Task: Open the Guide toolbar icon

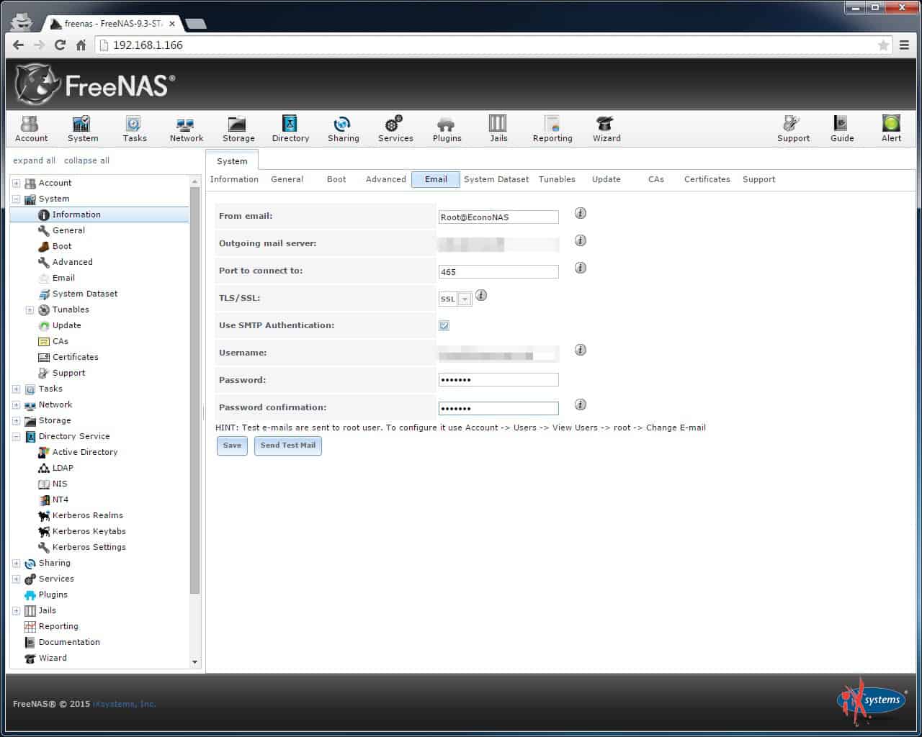Action: point(841,130)
